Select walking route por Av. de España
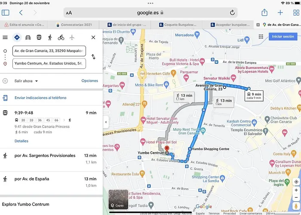Image resolution: width=301 pixels, height=215 pixels. 51,183
